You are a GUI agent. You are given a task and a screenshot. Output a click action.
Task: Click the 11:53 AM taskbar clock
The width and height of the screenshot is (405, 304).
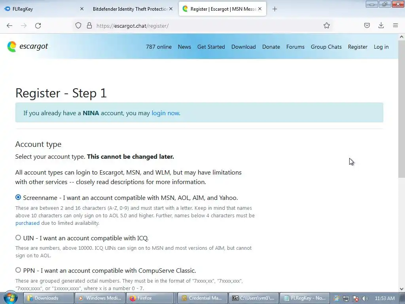point(384,298)
